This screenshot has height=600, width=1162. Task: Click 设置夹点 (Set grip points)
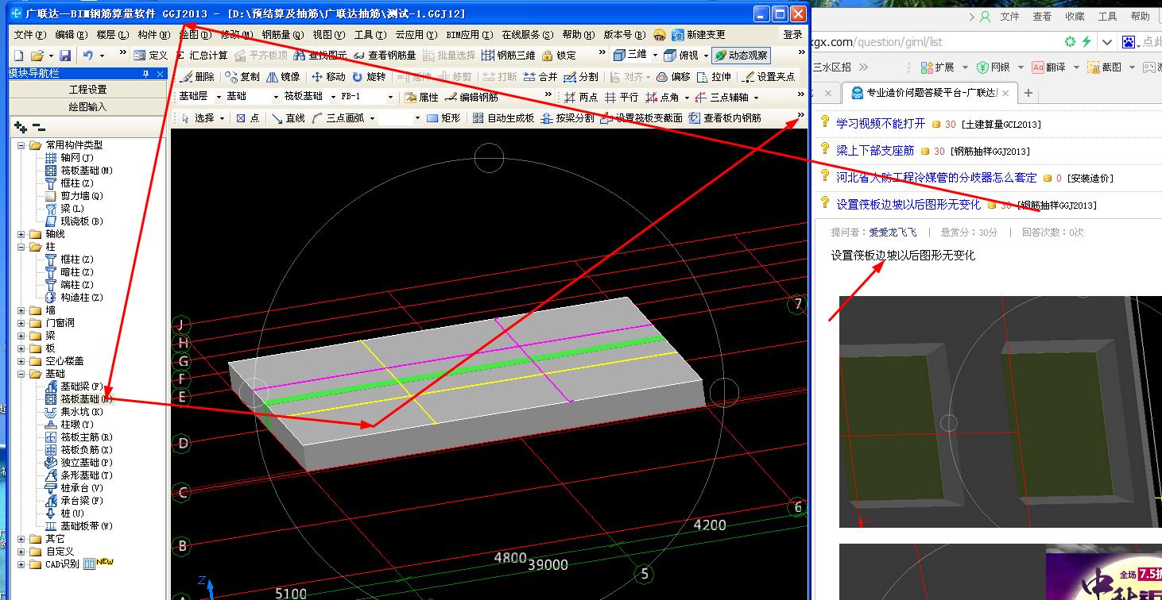(769, 77)
